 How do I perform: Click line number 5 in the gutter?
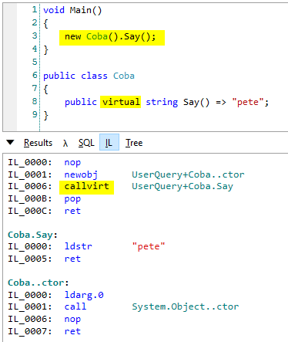click(35, 62)
